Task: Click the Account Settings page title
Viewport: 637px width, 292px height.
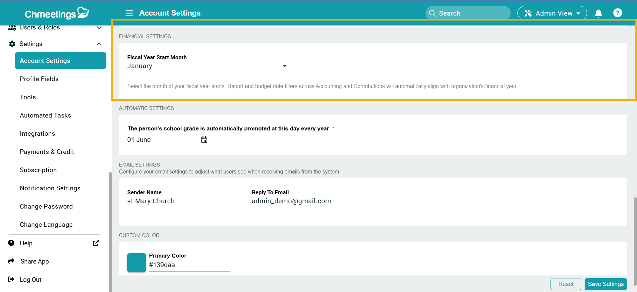Action: click(170, 13)
